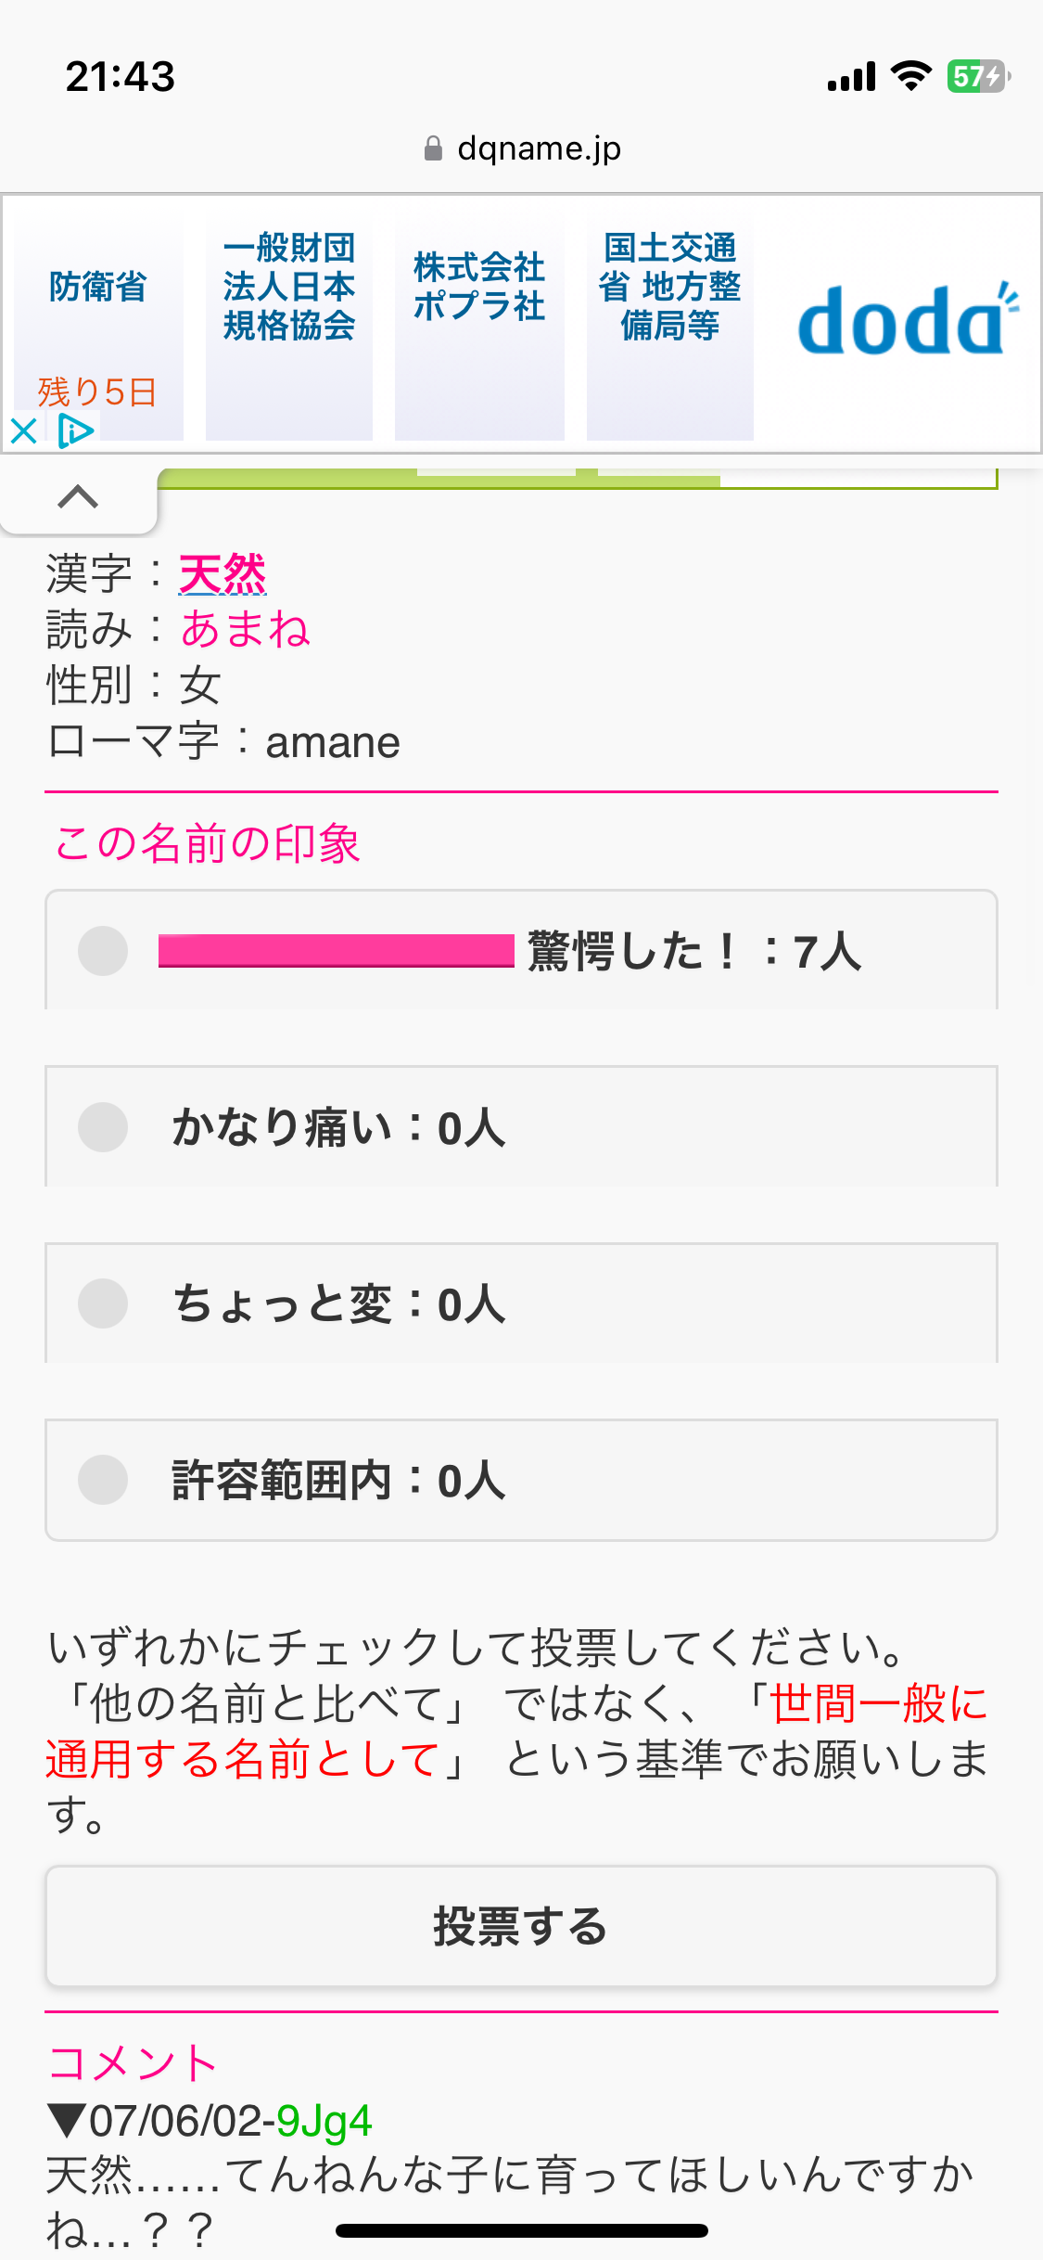Tap the Wi-Fi icon in the status bar
The height and width of the screenshot is (2260, 1043).
click(911, 76)
